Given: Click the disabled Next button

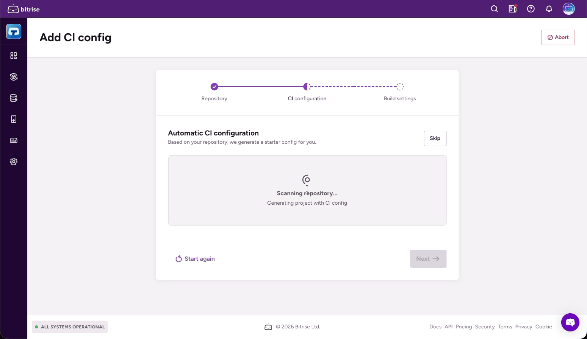Looking at the screenshot, I should point(428,259).
